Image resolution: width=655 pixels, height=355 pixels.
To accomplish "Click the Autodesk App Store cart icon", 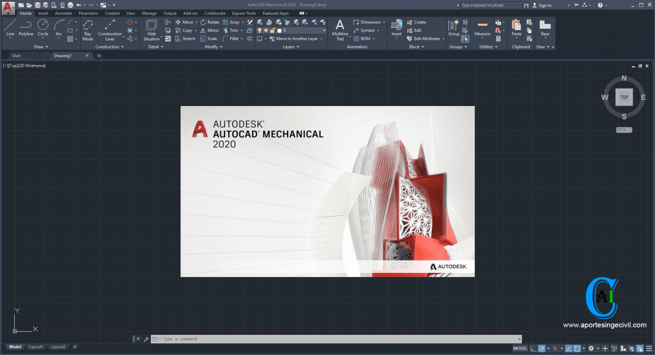I will click(576, 5).
